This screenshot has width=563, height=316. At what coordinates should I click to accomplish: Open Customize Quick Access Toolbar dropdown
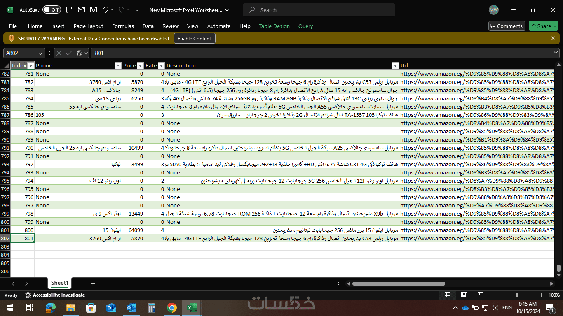coord(137,10)
